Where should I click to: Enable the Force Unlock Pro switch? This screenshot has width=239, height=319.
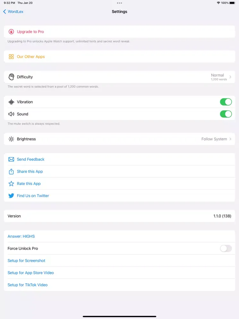click(226, 249)
